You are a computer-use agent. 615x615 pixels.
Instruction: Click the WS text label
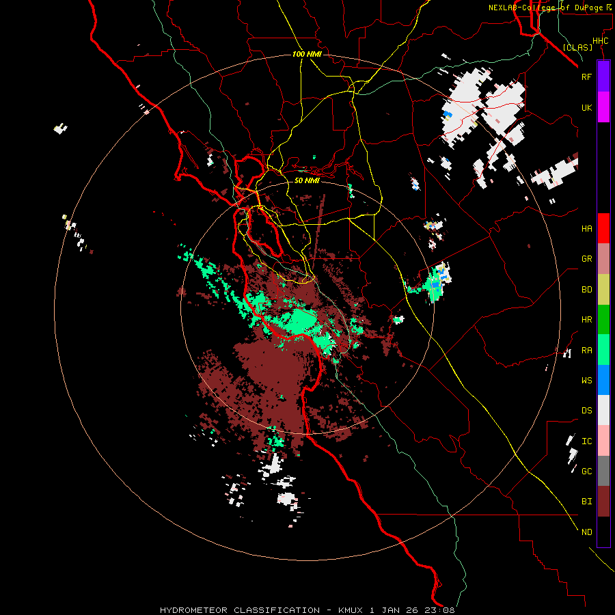pos(586,381)
